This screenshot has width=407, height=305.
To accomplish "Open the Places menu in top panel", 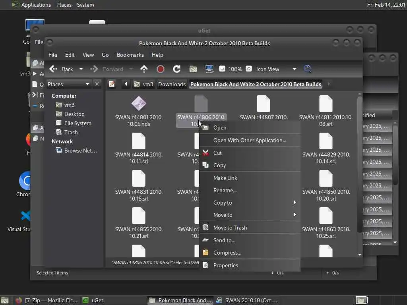I will tap(64, 5).
